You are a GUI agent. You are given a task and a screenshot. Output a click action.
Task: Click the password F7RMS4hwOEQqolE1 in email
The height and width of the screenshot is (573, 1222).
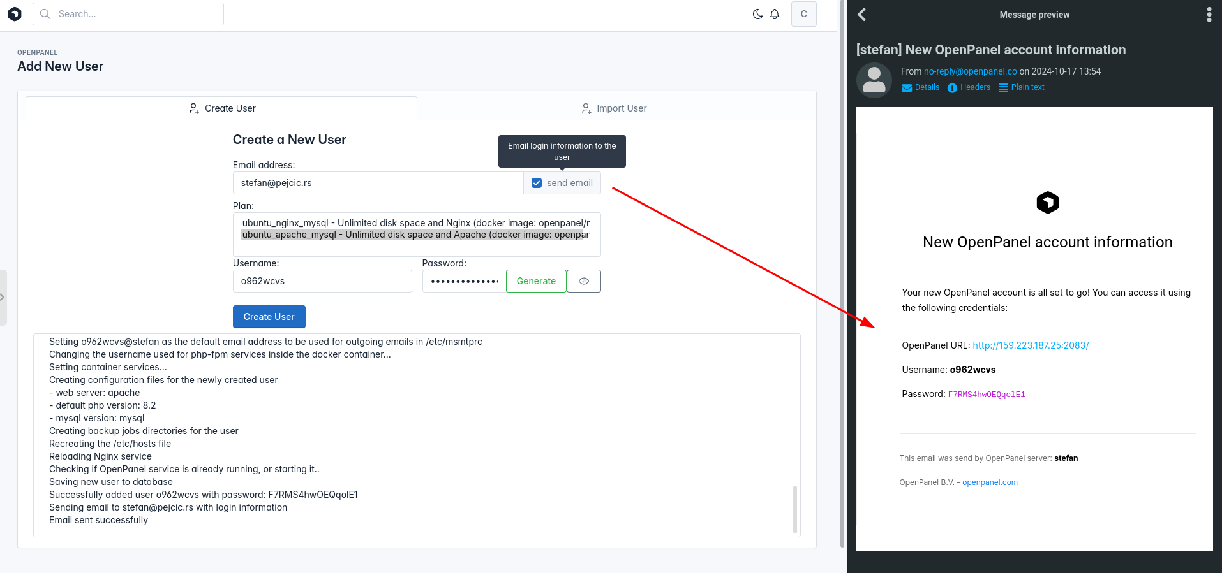pos(987,395)
